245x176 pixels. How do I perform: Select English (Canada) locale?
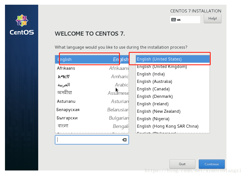pyautogui.click(x=172, y=89)
